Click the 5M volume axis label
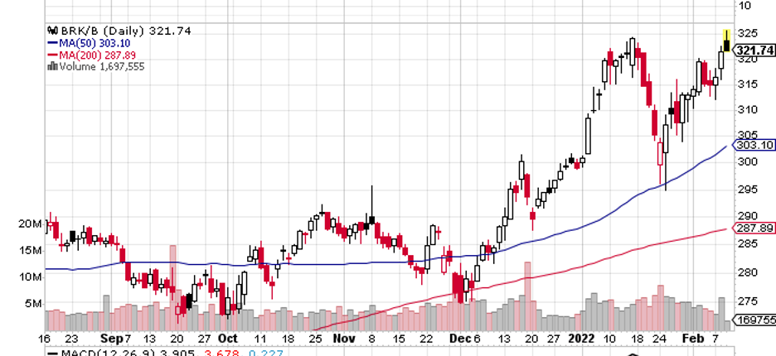Image resolution: width=776 pixels, height=356 pixels. coord(34,304)
